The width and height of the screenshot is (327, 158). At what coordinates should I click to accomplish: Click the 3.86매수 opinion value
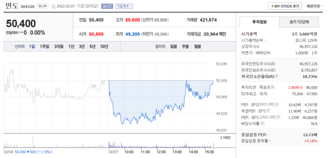(296, 87)
